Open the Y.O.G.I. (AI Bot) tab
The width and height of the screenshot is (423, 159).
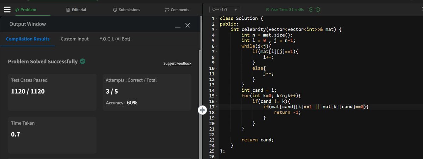pyautogui.click(x=115, y=39)
